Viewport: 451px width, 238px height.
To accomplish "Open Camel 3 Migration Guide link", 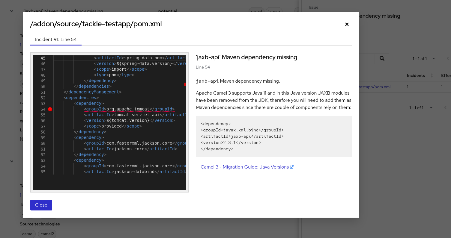I will 244,167.
